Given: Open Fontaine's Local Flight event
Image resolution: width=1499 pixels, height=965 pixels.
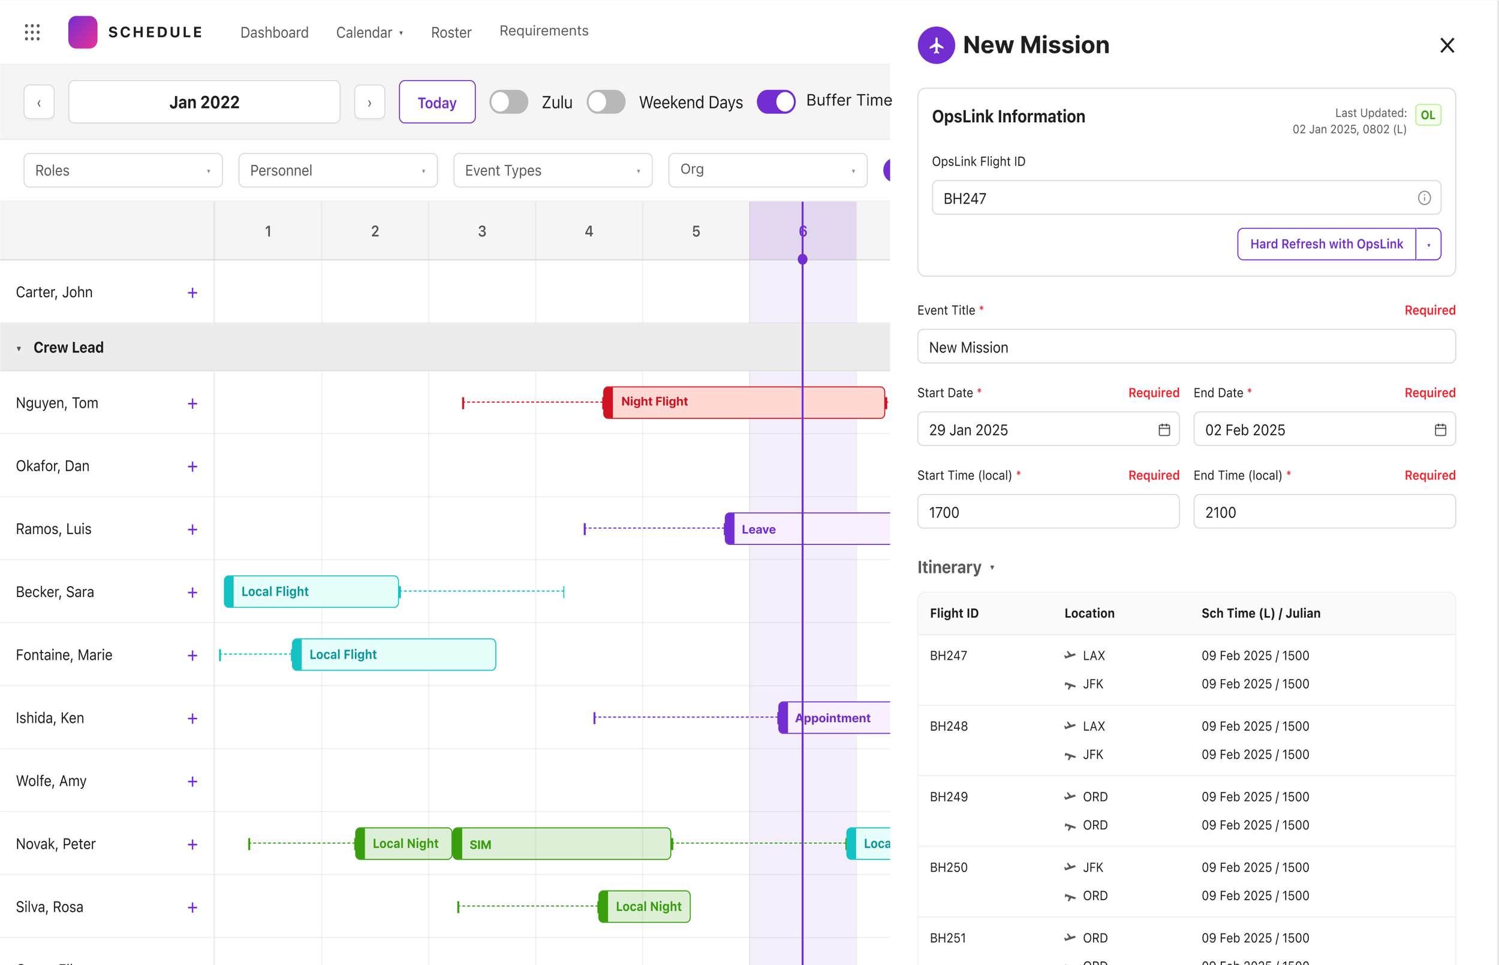Looking at the screenshot, I should pos(393,655).
